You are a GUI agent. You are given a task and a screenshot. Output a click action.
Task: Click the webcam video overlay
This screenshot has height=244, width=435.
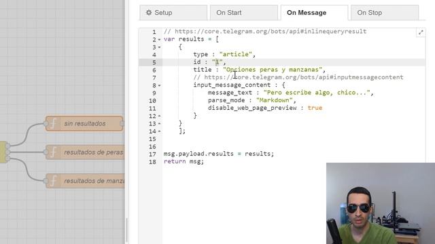(381, 203)
